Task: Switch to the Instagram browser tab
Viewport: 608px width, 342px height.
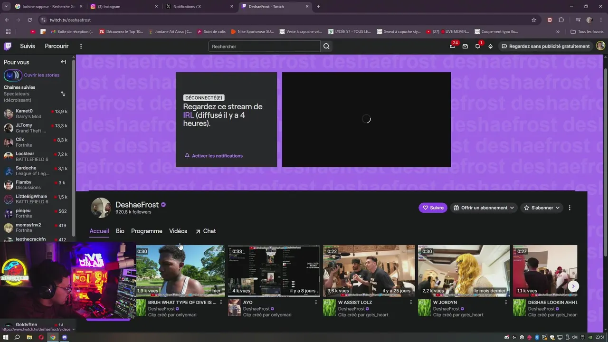Action: [x=123, y=6]
